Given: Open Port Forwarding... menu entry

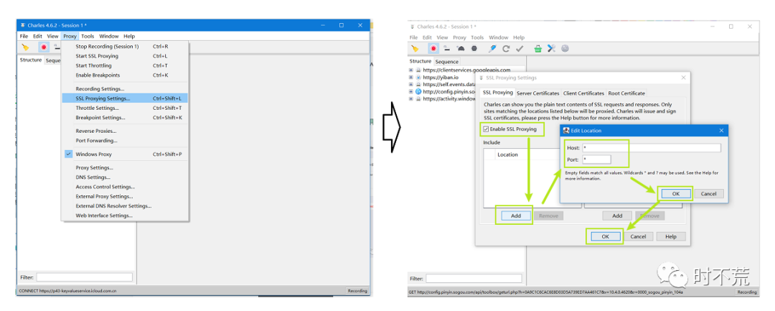Looking at the screenshot, I should pos(125,141).
